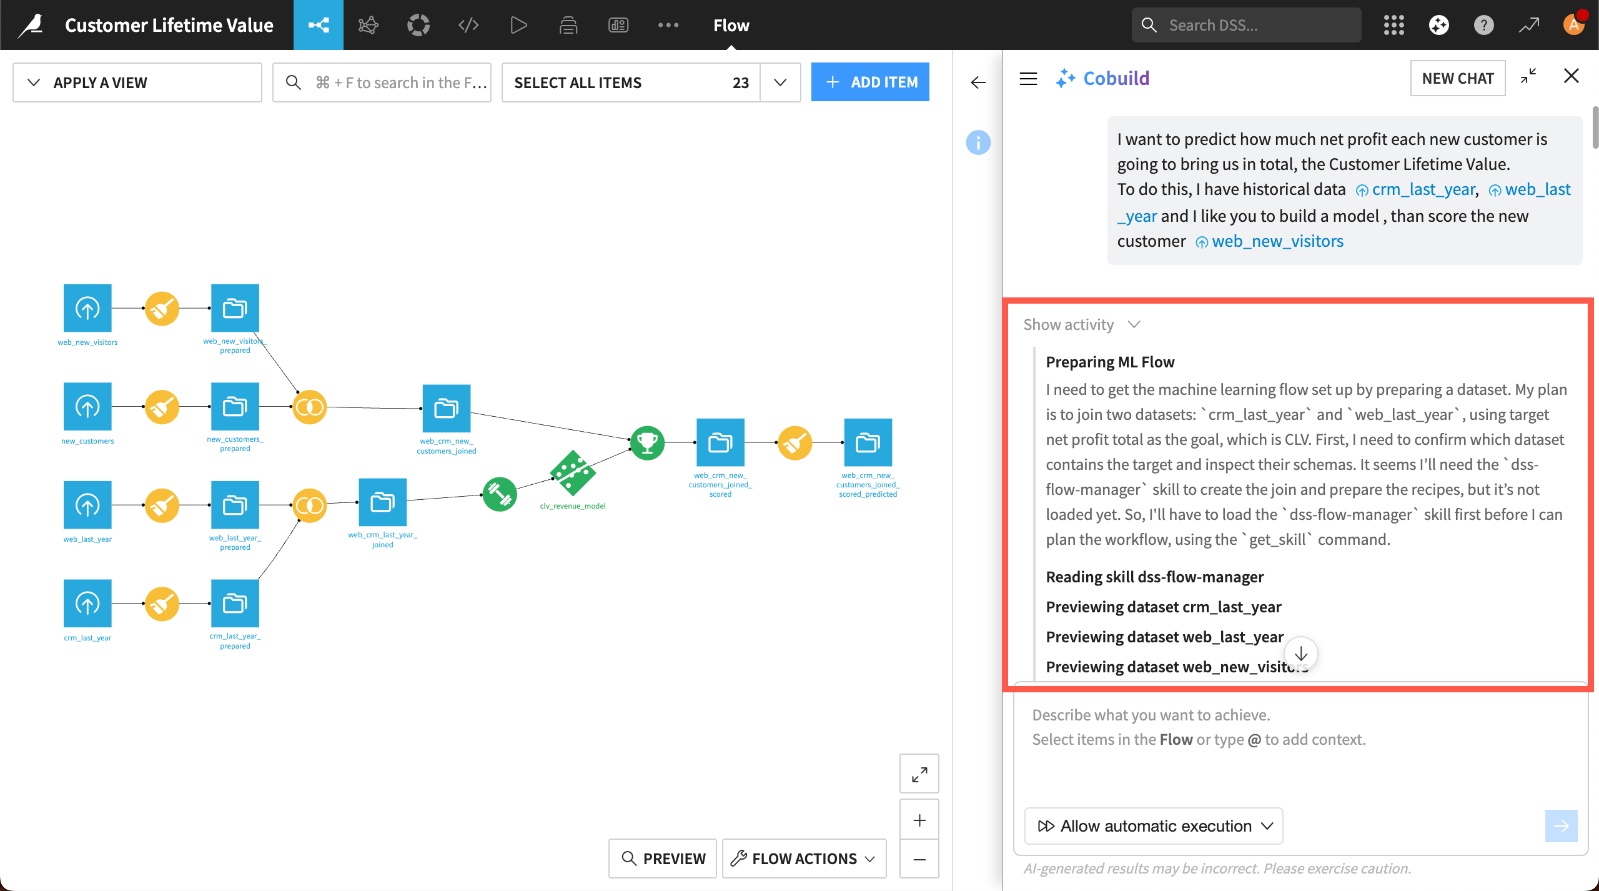Image resolution: width=1599 pixels, height=891 pixels.
Task: Open the user profile avatar
Action: (1574, 25)
